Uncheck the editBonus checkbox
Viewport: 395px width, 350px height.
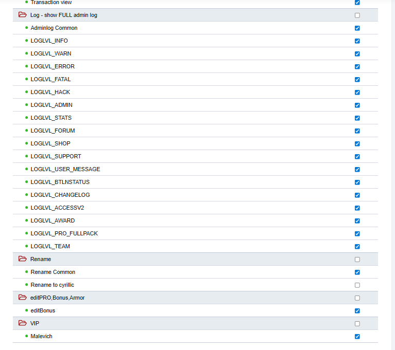click(x=357, y=311)
